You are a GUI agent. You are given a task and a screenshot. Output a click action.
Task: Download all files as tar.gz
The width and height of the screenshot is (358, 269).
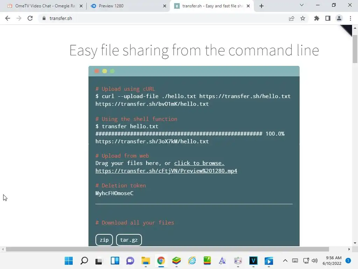[129, 240]
